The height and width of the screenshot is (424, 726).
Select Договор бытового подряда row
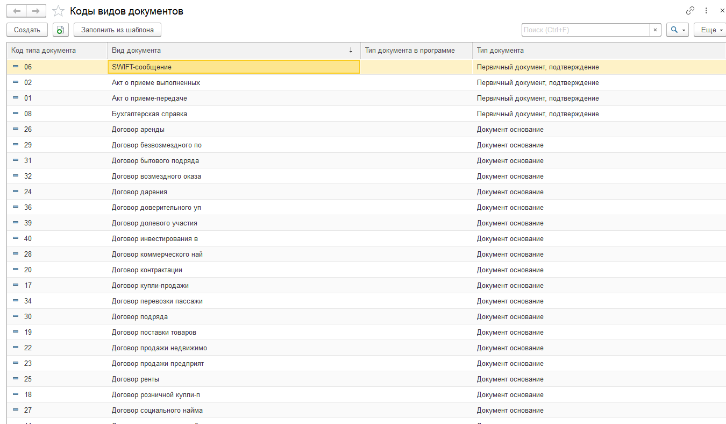[366, 160]
